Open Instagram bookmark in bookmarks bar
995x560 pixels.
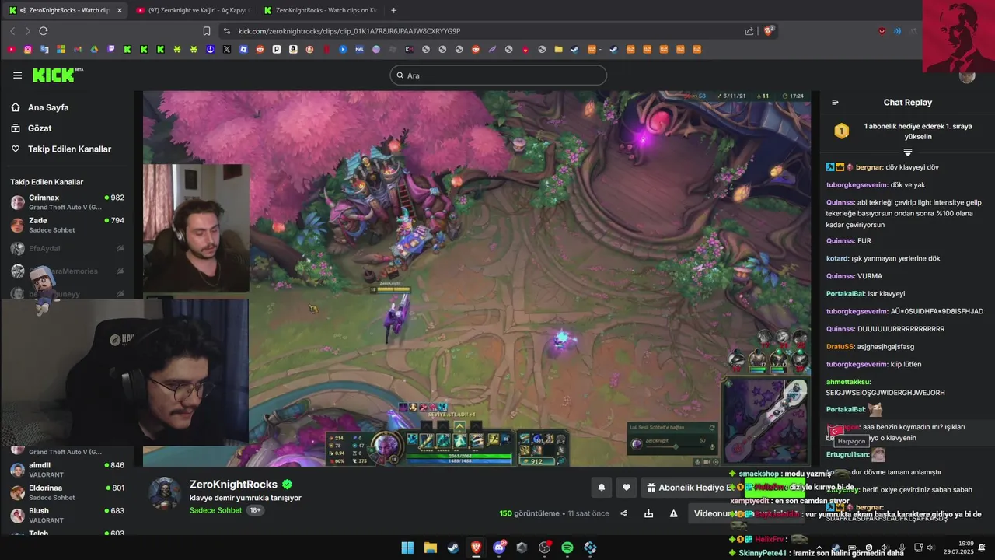tap(28, 49)
